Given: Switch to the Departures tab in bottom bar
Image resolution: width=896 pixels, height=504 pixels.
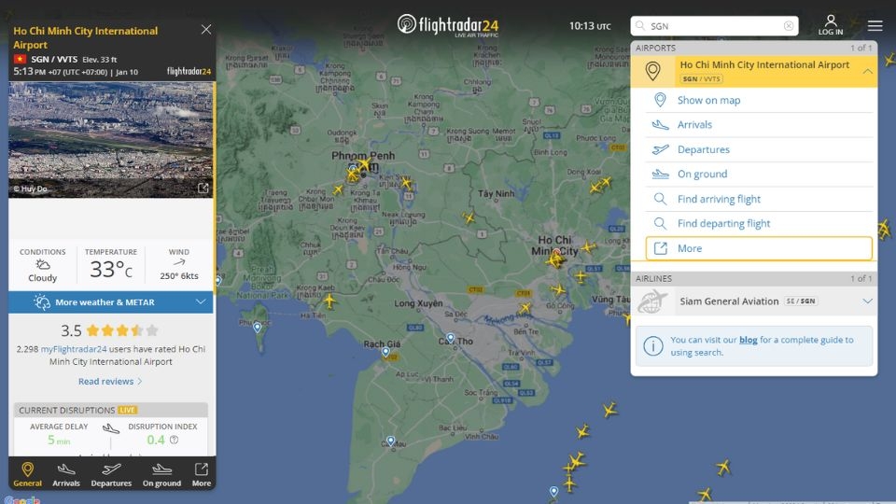Looking at the screenshot, I should coord(111,474).
